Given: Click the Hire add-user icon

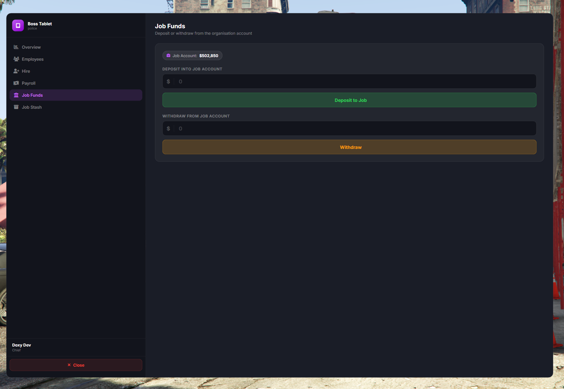Looking at the screenshot, I should (16, 71).
